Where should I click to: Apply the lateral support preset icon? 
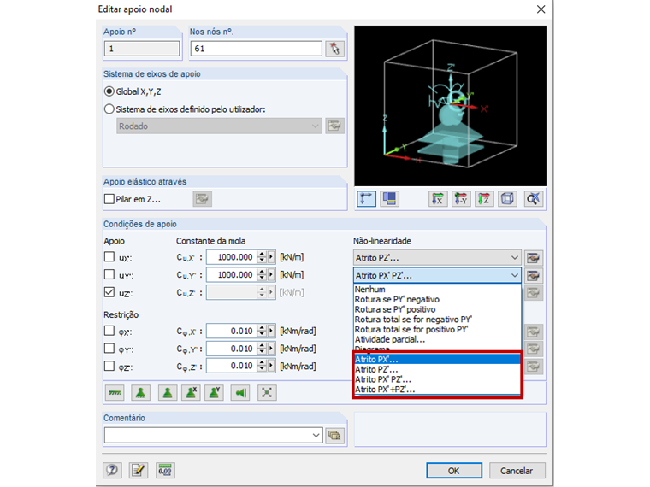(x=240, y=392)
